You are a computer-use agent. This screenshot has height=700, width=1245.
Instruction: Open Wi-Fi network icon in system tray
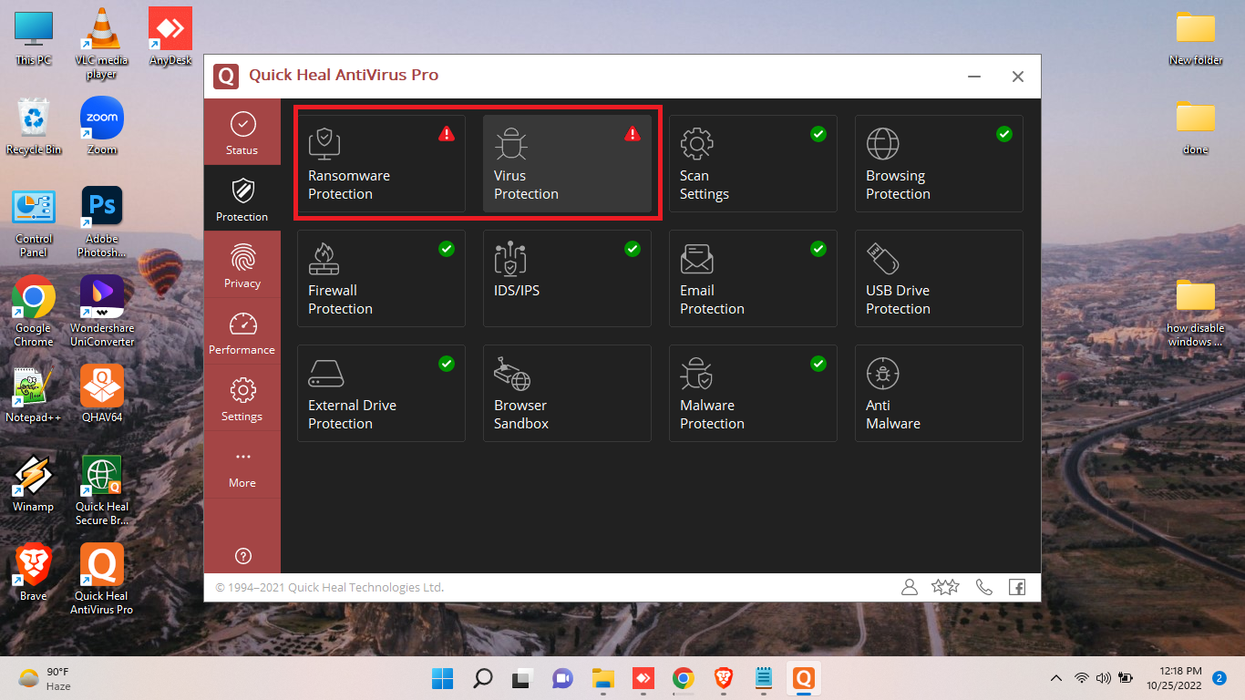(1082, 678)
